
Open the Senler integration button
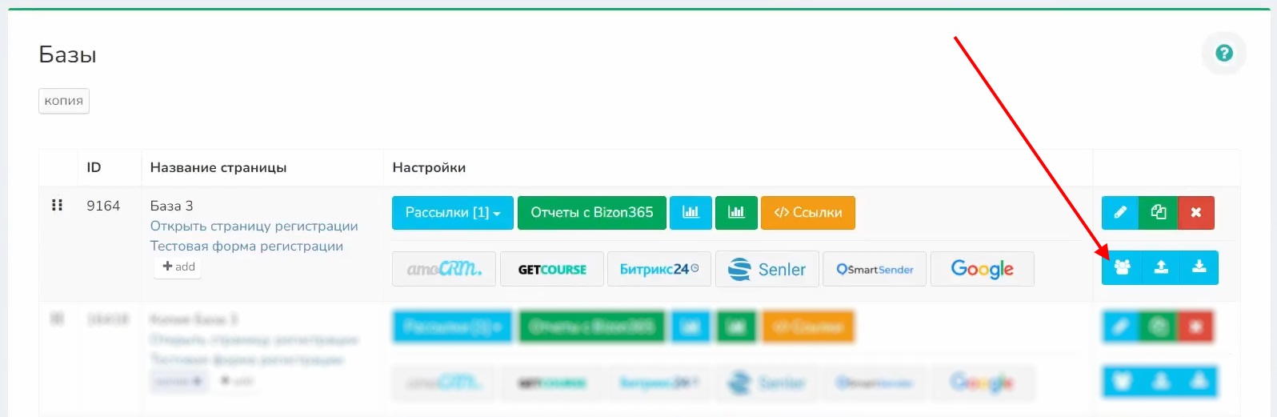[x=767, y=269]
